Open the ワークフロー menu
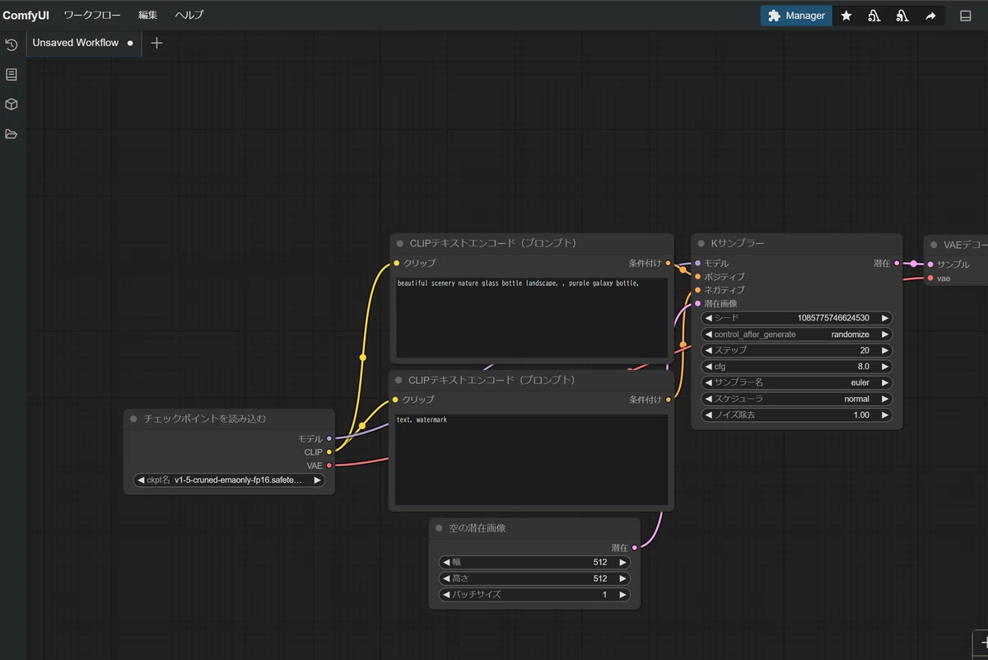988x660 pixels. coord(92,15)
